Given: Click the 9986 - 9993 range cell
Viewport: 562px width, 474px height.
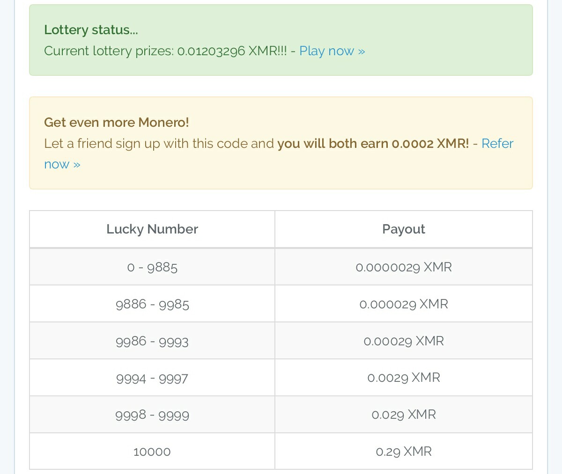Looking at the screenshot, I should coord(152,341).
